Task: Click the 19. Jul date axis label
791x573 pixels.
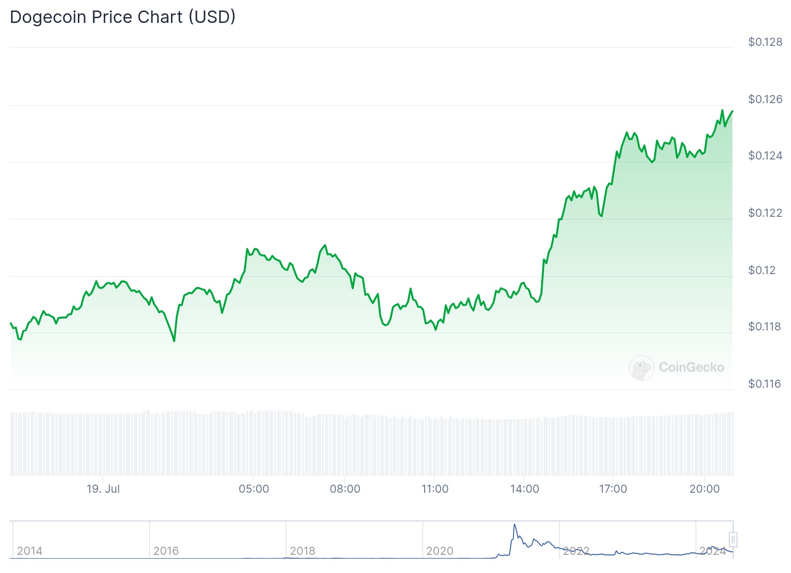Action: tap(103, 489)
